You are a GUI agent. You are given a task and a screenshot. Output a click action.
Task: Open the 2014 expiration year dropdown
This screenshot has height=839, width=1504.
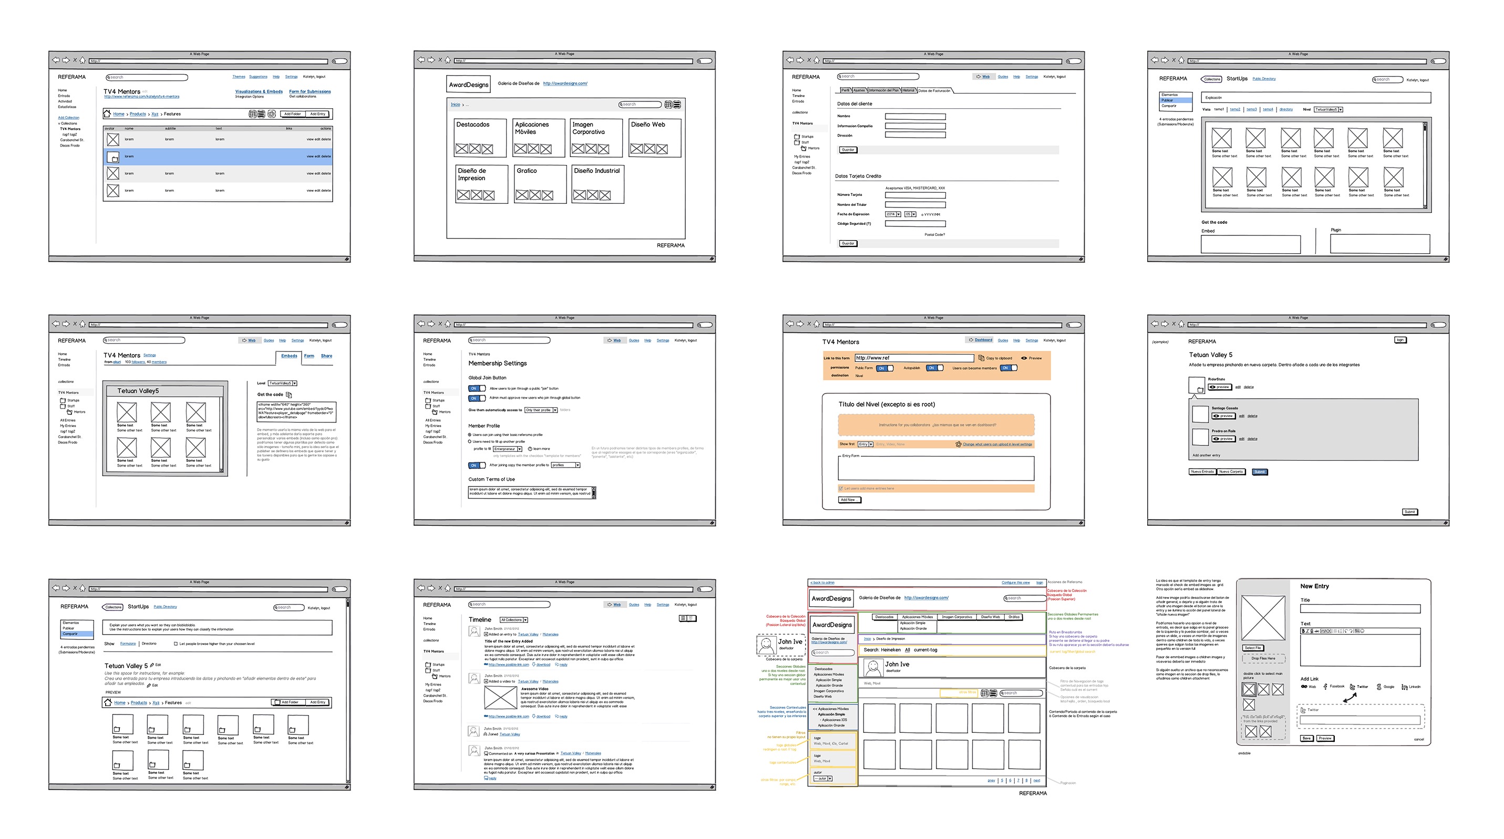(x=893, y=214)
